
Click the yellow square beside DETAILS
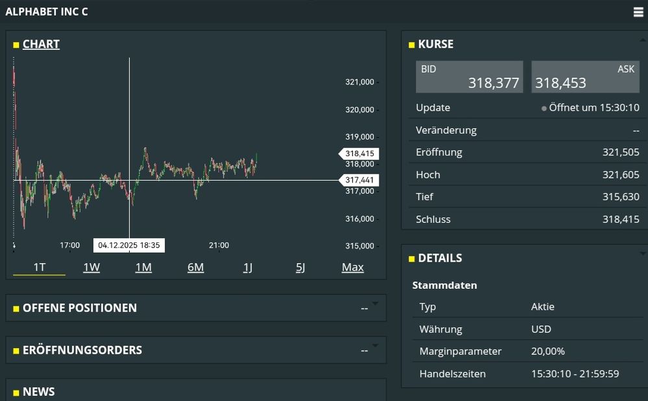click(412, 259)
